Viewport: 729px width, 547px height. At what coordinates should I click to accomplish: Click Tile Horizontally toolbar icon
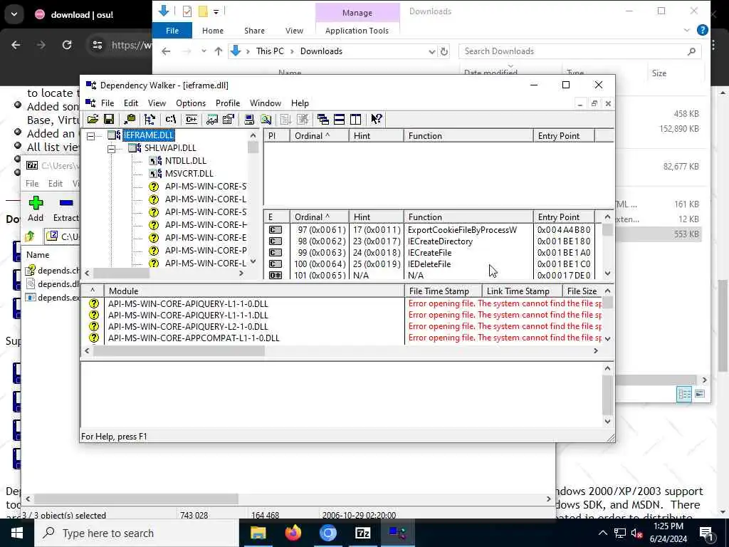pyautogui.click(x=340, y=120)
